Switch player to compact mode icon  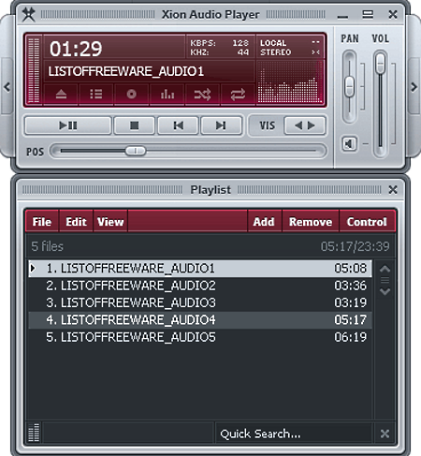click(368, 14)
